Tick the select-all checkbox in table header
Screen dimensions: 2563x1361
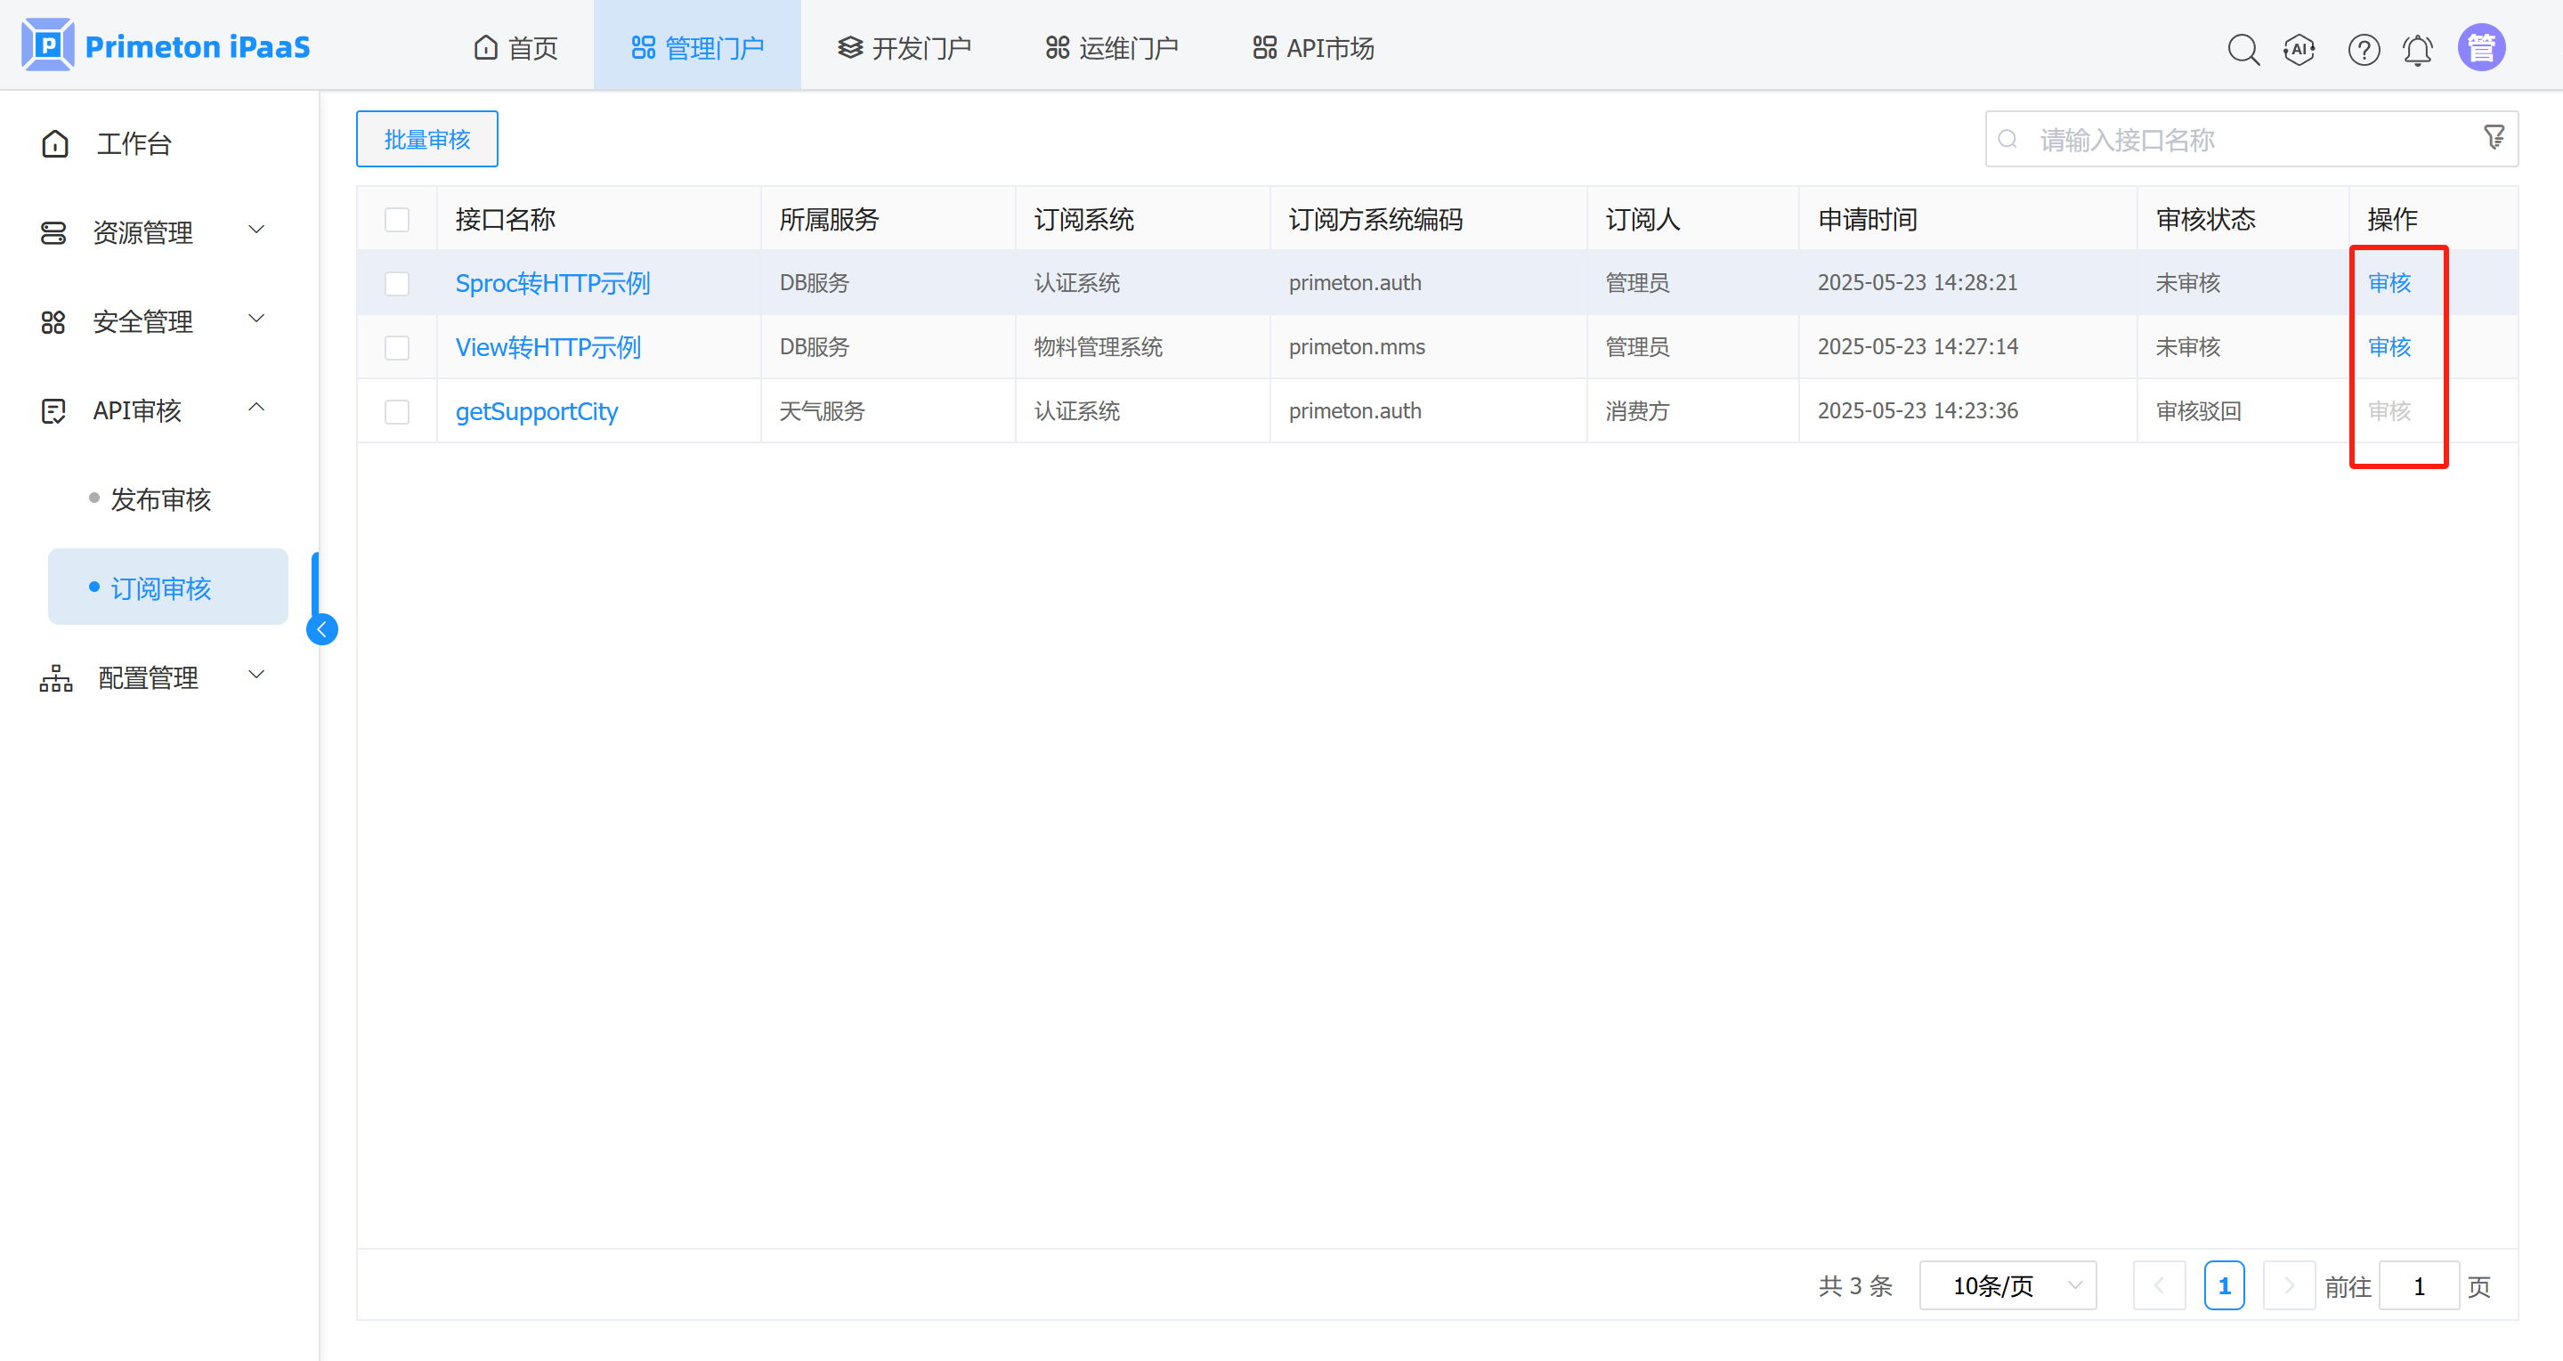point(397,219)
